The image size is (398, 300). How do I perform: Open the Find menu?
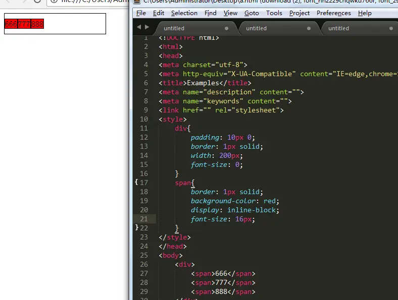pos(211,13)
